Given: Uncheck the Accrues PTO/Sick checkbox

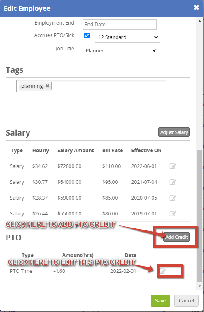Looking at the screenshot, I should 87,36.
